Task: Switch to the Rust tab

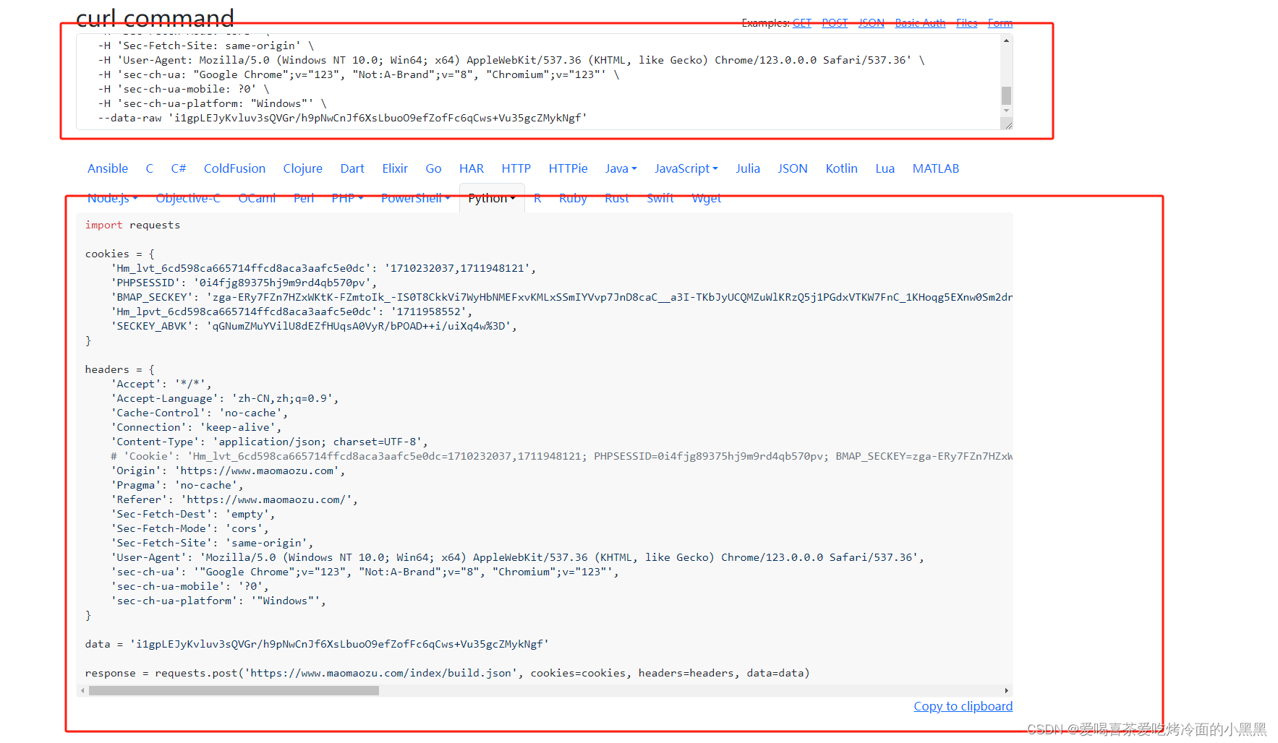Action: tap(617, 198)
